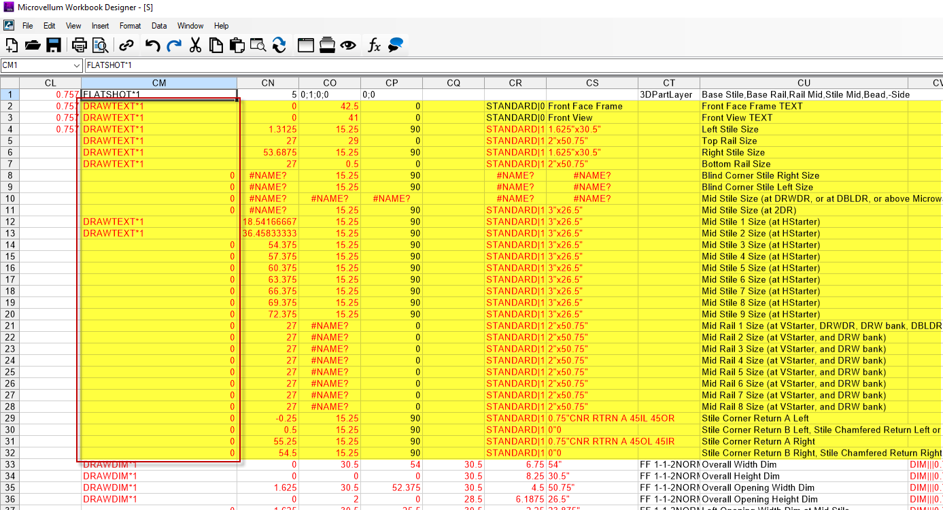Click the chain link toolbar icon
This screenshot has width=943, height=510.
(126, 46)
